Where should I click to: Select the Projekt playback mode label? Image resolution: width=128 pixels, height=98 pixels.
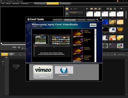[x=14, y=47]
